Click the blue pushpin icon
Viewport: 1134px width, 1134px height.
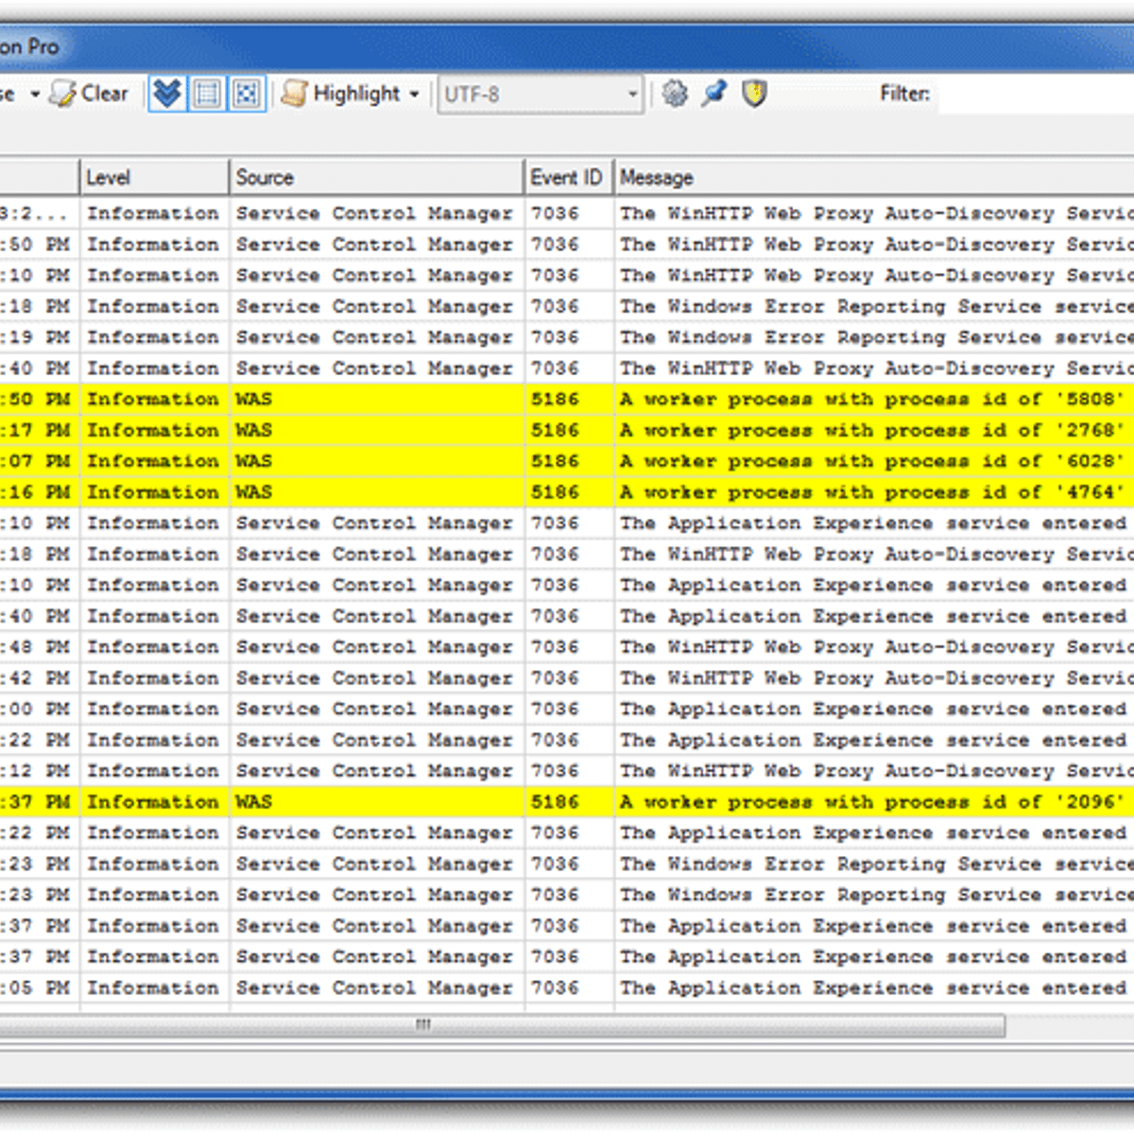714,94
